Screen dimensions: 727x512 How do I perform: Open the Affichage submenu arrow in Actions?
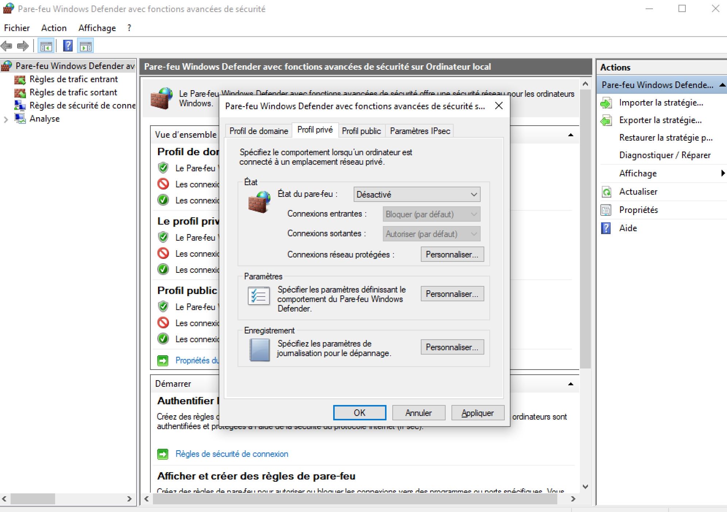pyautogui.click(x=723, y=173)
